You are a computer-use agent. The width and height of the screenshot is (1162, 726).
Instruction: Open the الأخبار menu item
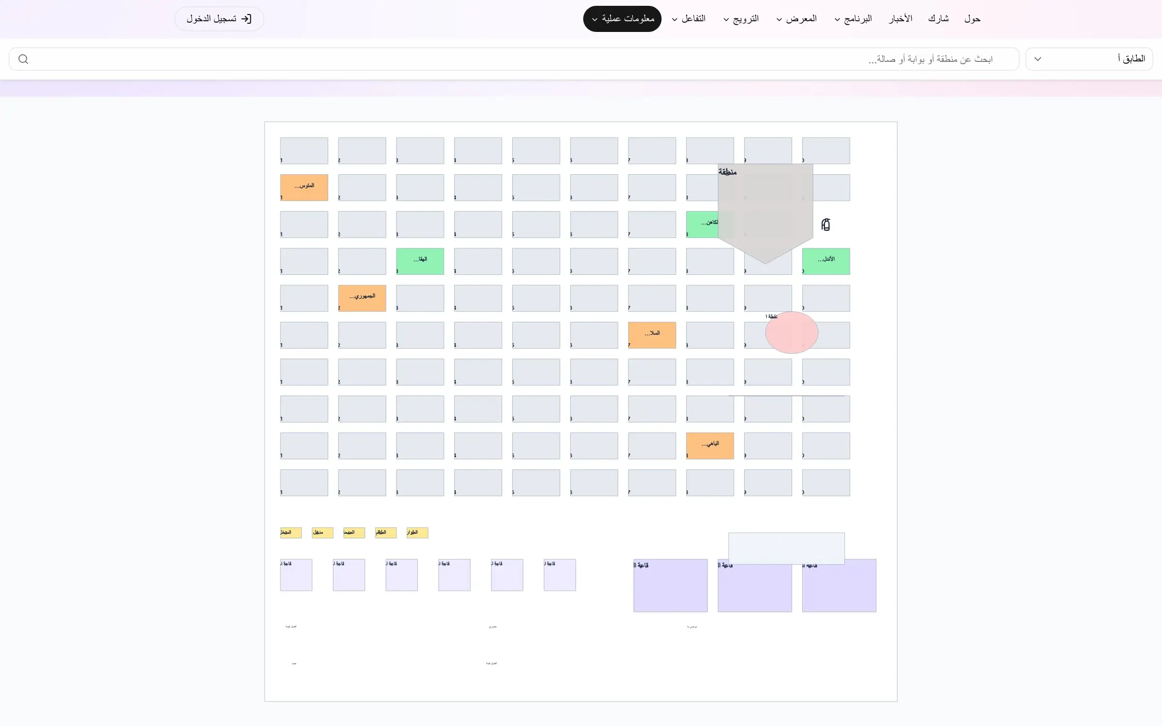click(x=901, y=19)
